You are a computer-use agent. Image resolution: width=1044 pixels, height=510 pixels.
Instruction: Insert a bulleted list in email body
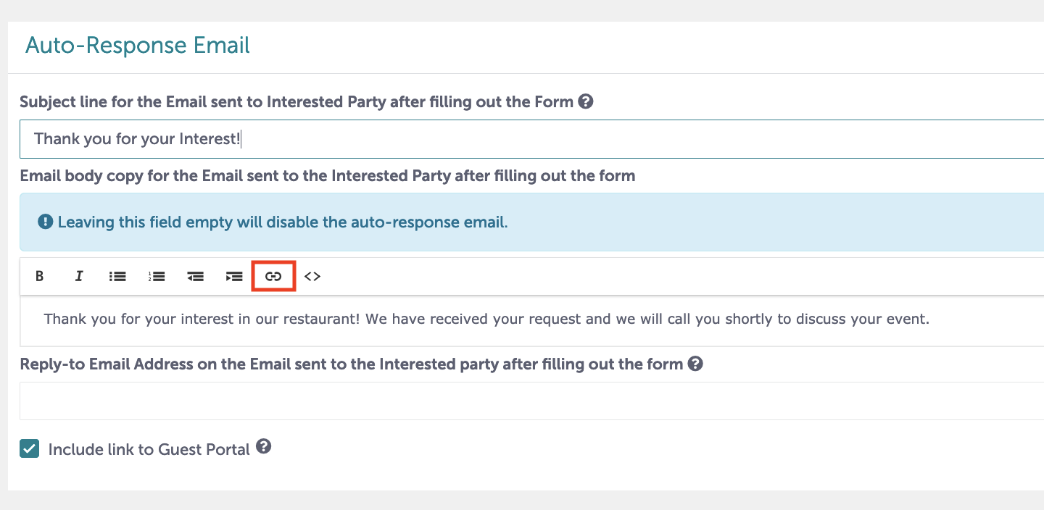pyautogui.click(x=117, y=276)
